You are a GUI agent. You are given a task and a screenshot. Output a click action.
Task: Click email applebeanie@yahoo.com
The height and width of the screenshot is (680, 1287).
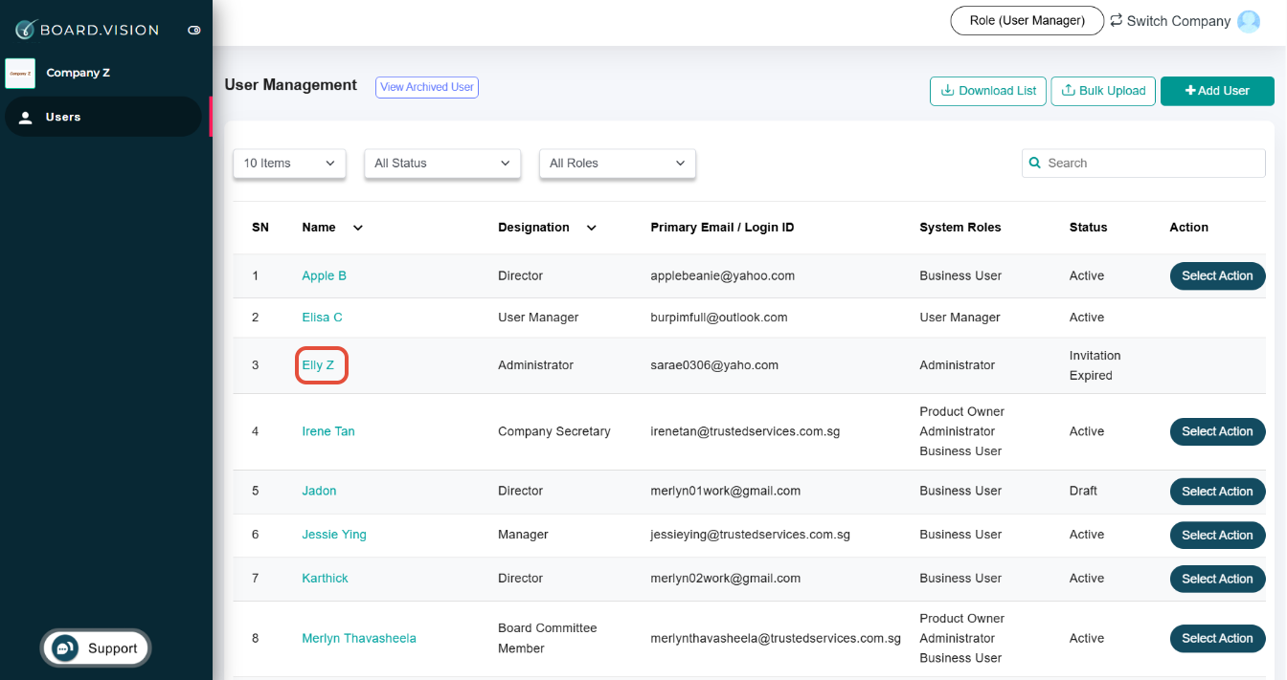(723, 275)
